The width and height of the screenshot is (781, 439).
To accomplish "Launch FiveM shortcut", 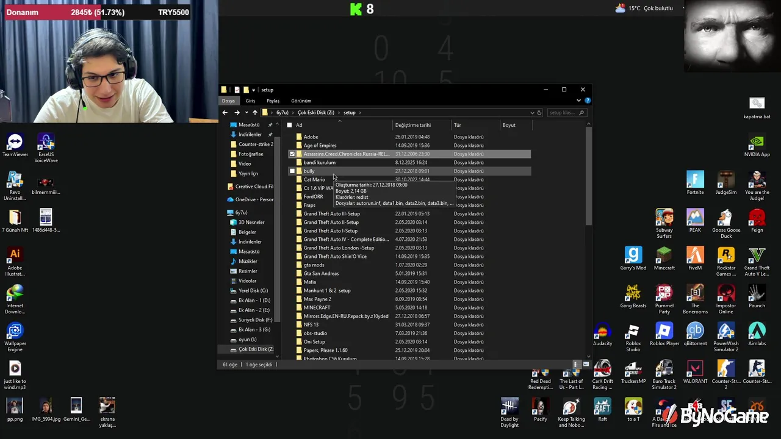I will click(x=695, y=259).
